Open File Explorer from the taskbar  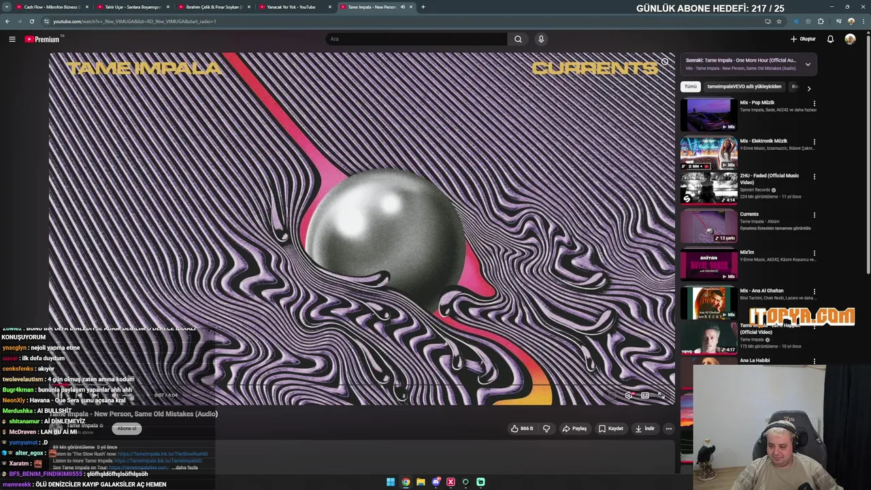421,482
